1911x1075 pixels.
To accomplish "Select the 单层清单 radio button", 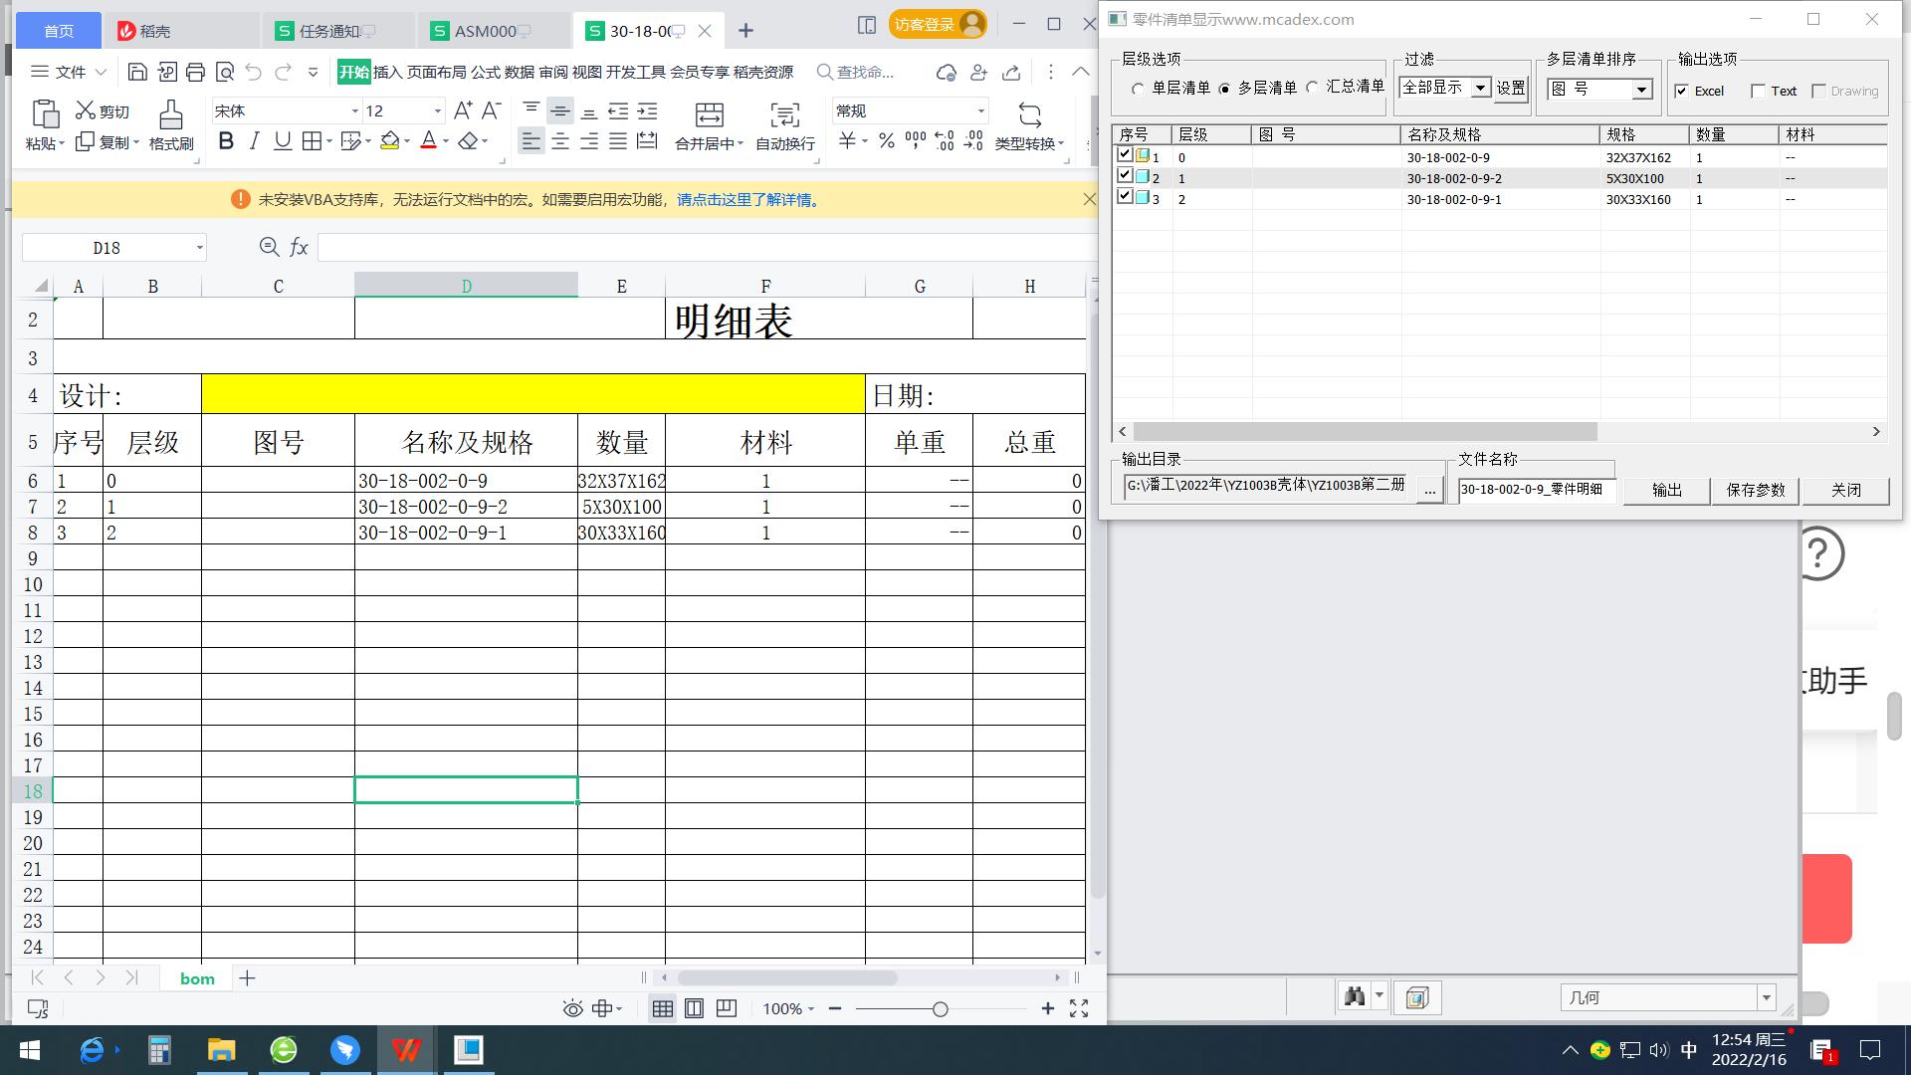I will pos(1138,89).
